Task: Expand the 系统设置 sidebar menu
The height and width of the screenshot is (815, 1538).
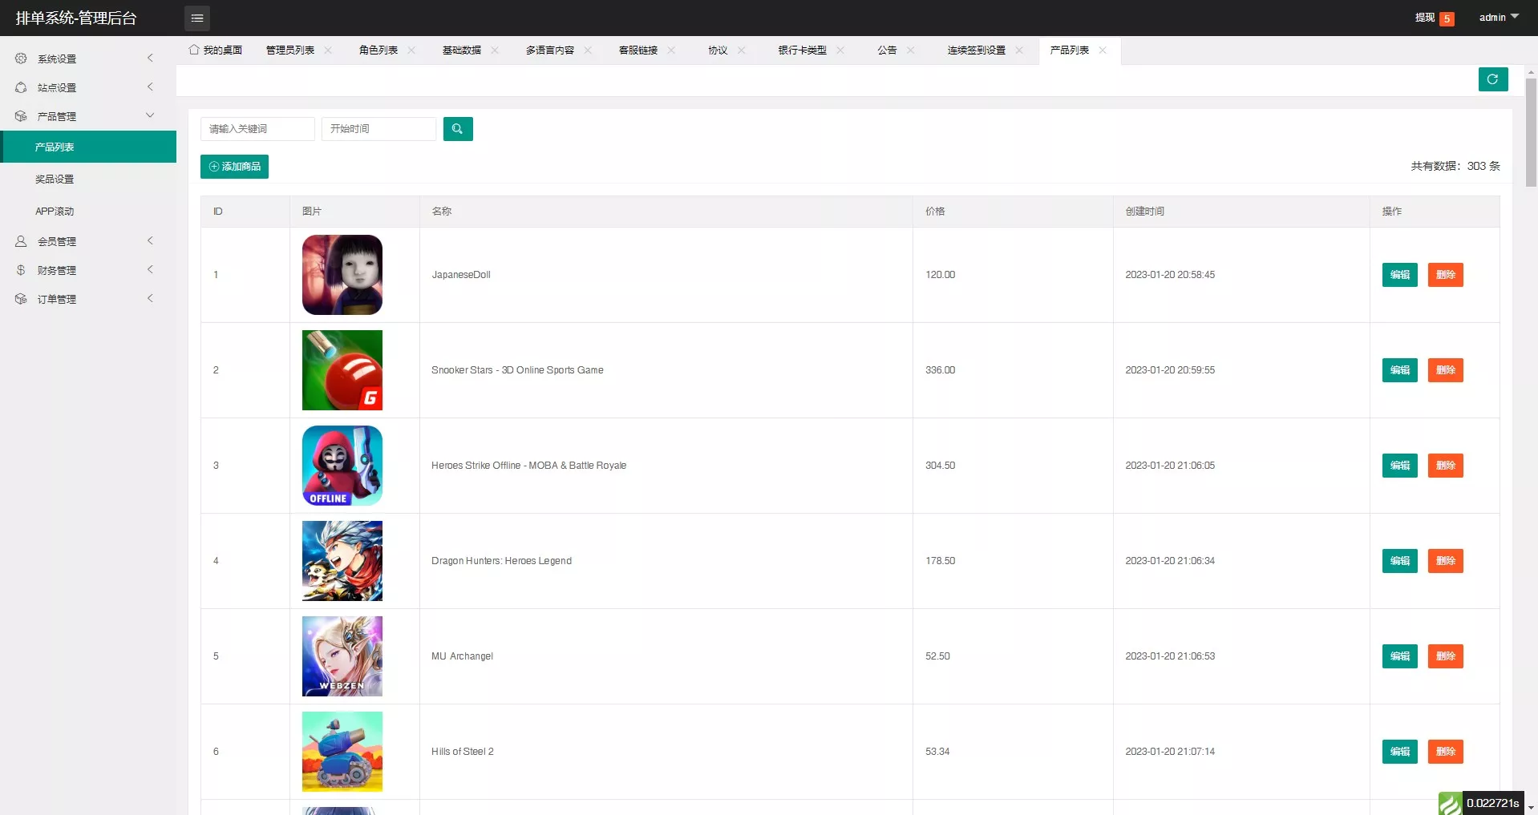Action: point(84,59)
